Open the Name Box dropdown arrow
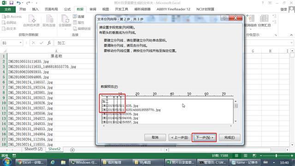Viewport: 295px width, 166px height. 20,43
